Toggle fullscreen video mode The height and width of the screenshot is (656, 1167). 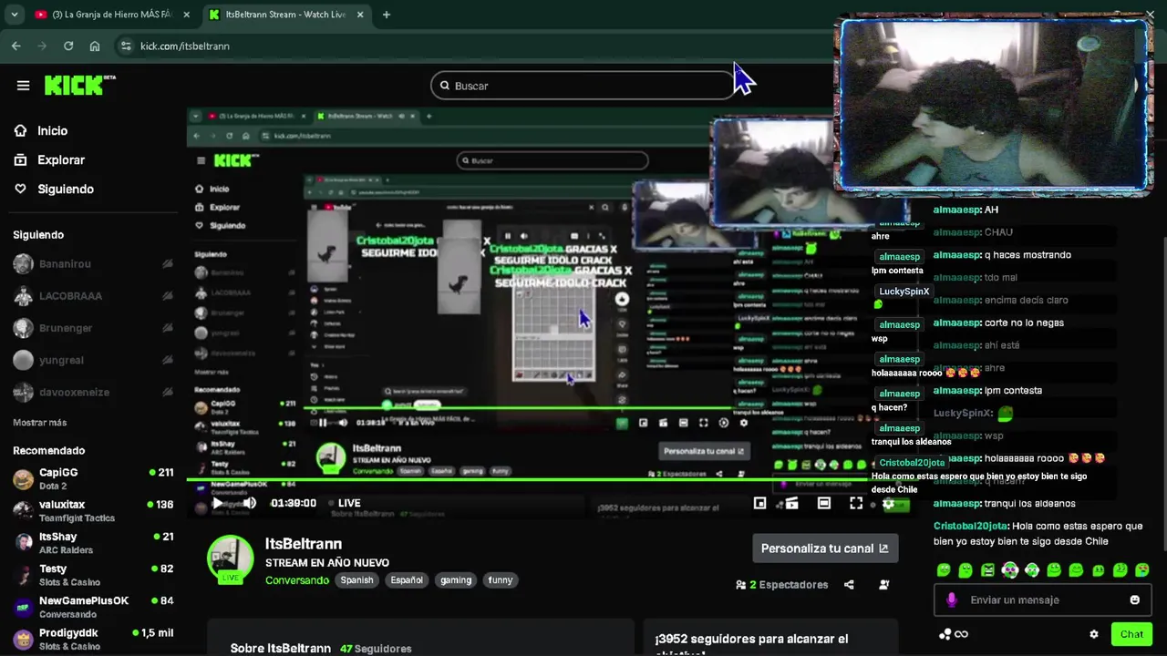point(856,503)
